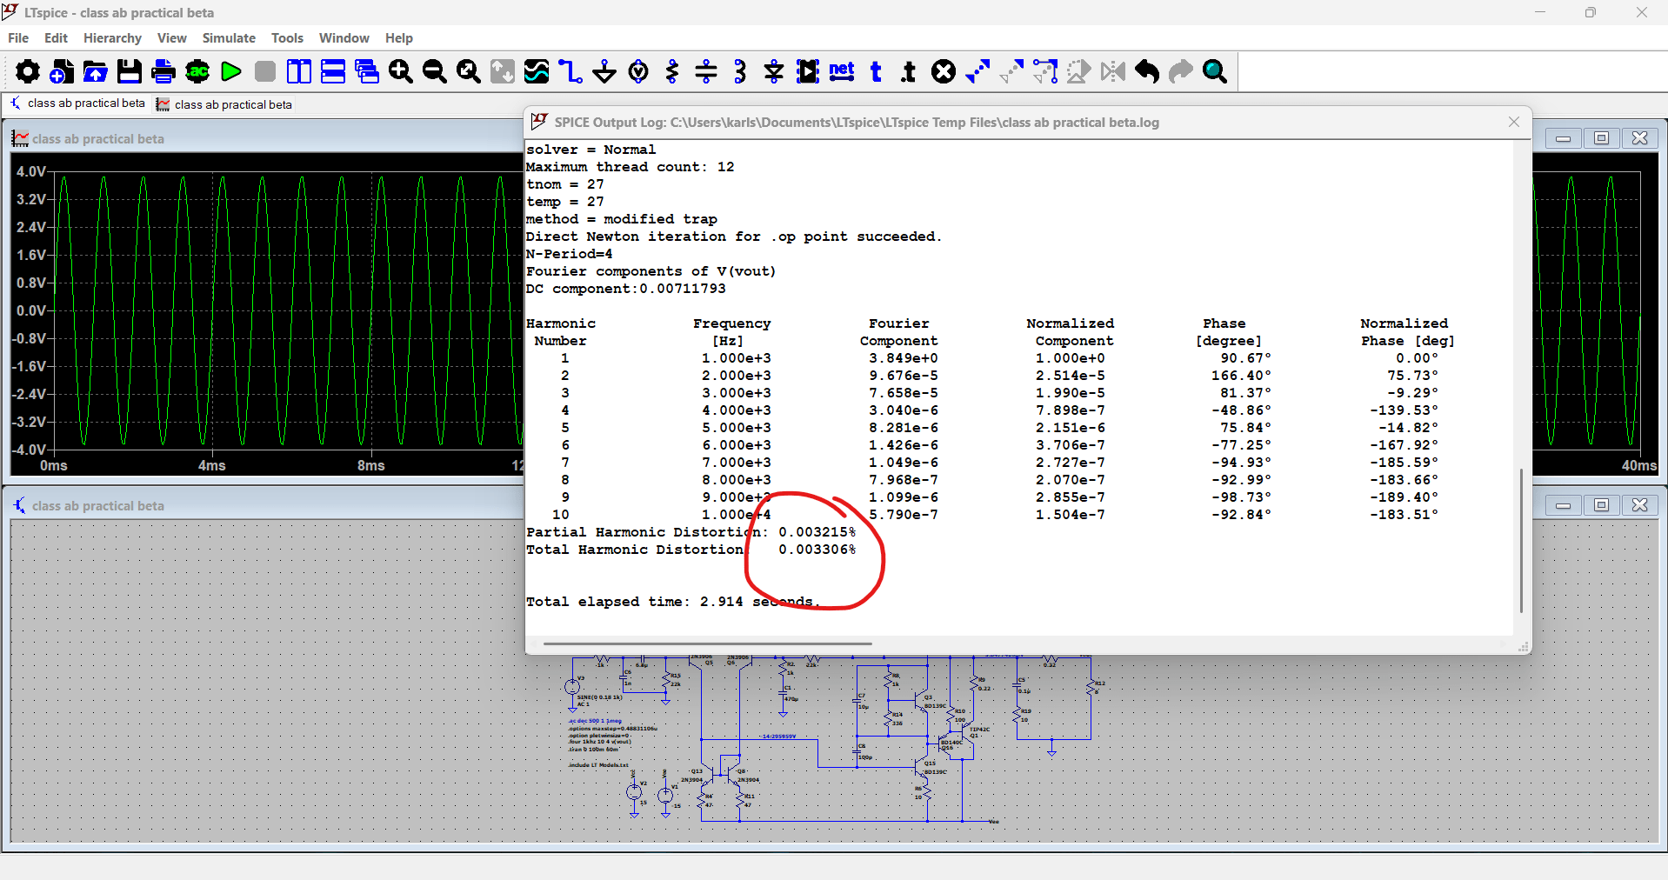
Task: Place a Resistor
Action: (x=672, y=71)
